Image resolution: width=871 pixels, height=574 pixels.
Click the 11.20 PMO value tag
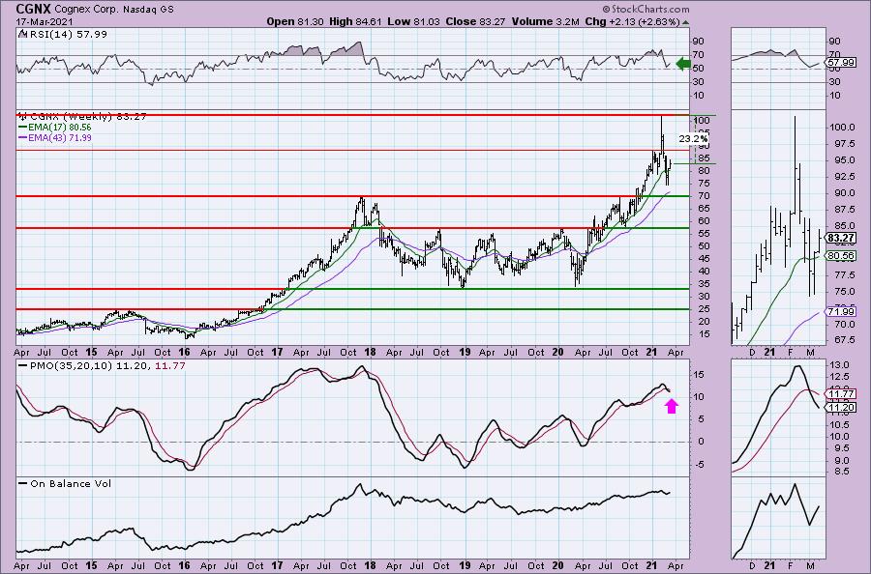point(840,408)
